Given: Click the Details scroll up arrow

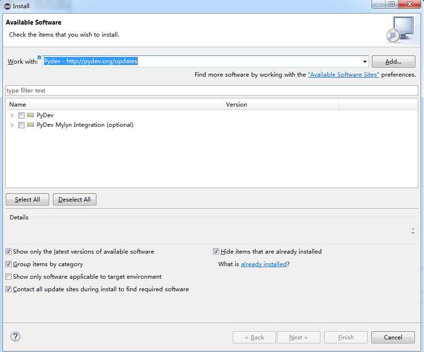Looking at the screenshot, I should tap(413, 229).
